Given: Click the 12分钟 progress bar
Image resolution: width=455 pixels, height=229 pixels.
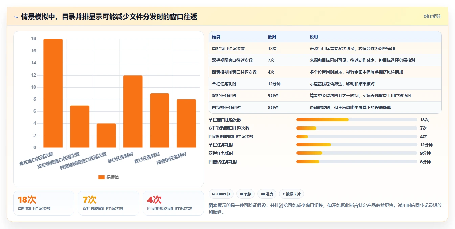Looking at the screenshot, I should 357,145.
